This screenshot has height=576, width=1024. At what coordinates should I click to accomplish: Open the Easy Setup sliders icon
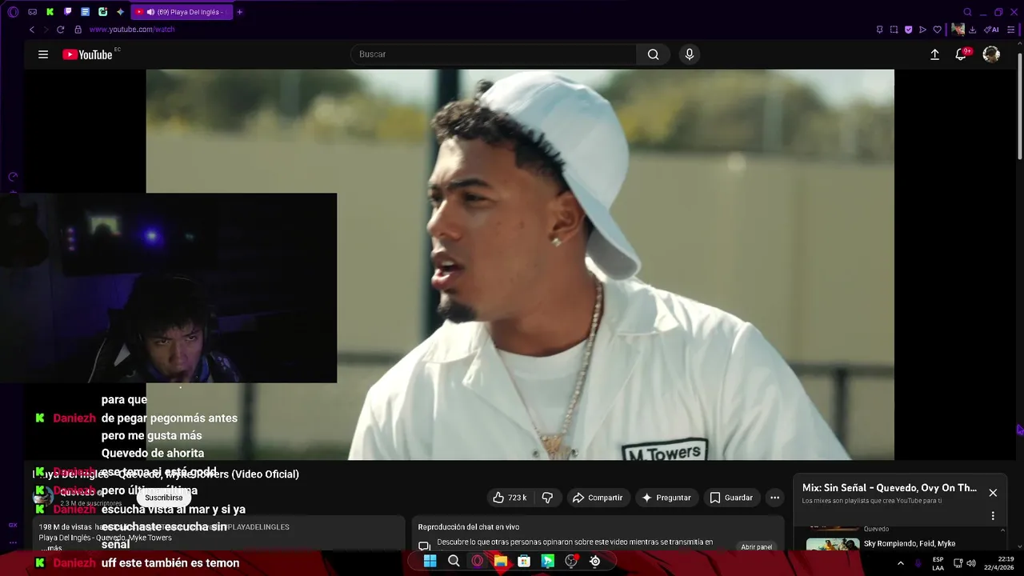1010,30
